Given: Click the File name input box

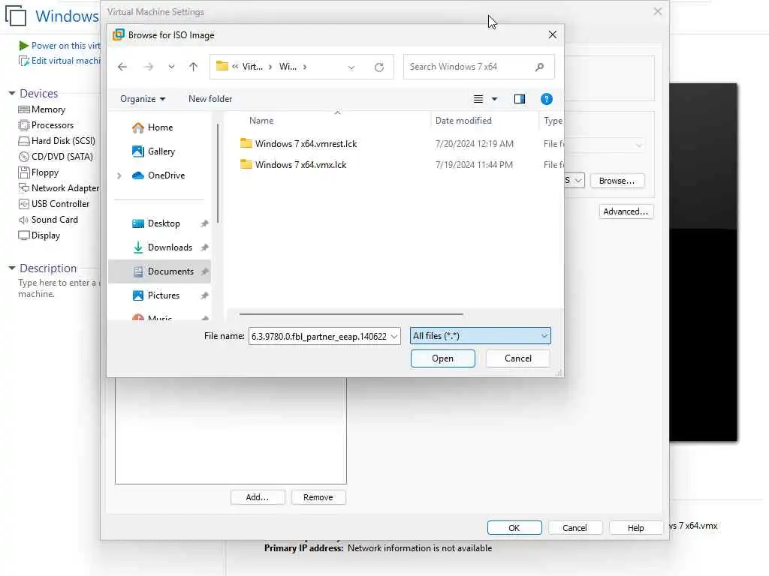Looking at the screenshot, I should click(318, 337).
